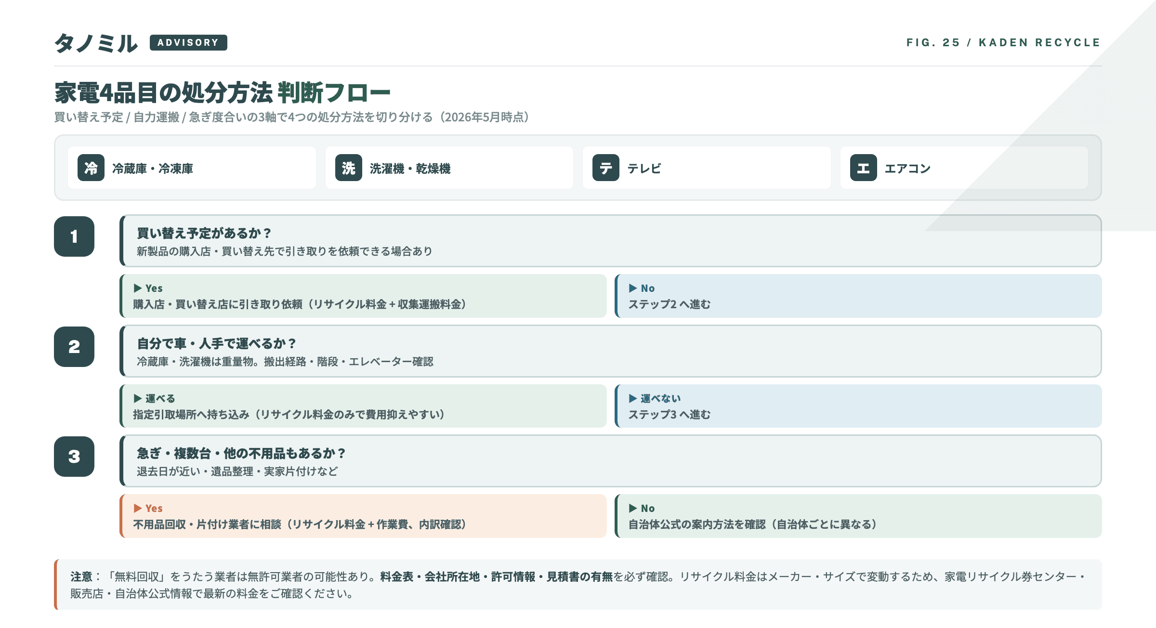Choose Yes: 購入店・買い替え店に引き取り依頼
The height and width of the screenshot is (628, 1156).
(363, 296)
